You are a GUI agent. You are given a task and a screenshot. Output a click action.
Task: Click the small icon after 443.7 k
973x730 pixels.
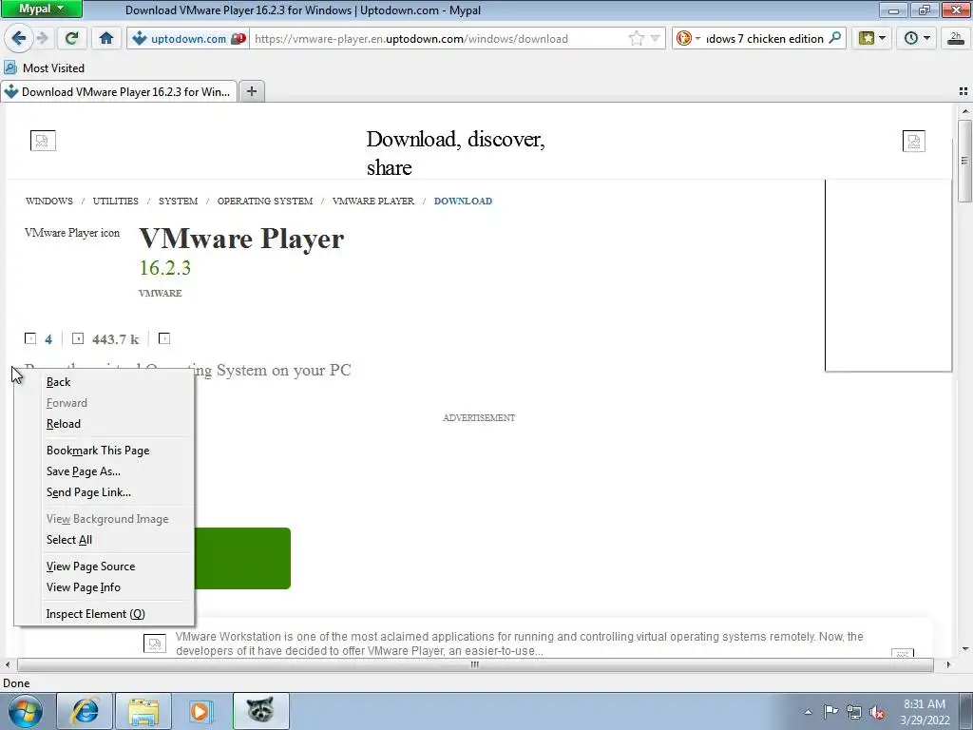(163, 338)
